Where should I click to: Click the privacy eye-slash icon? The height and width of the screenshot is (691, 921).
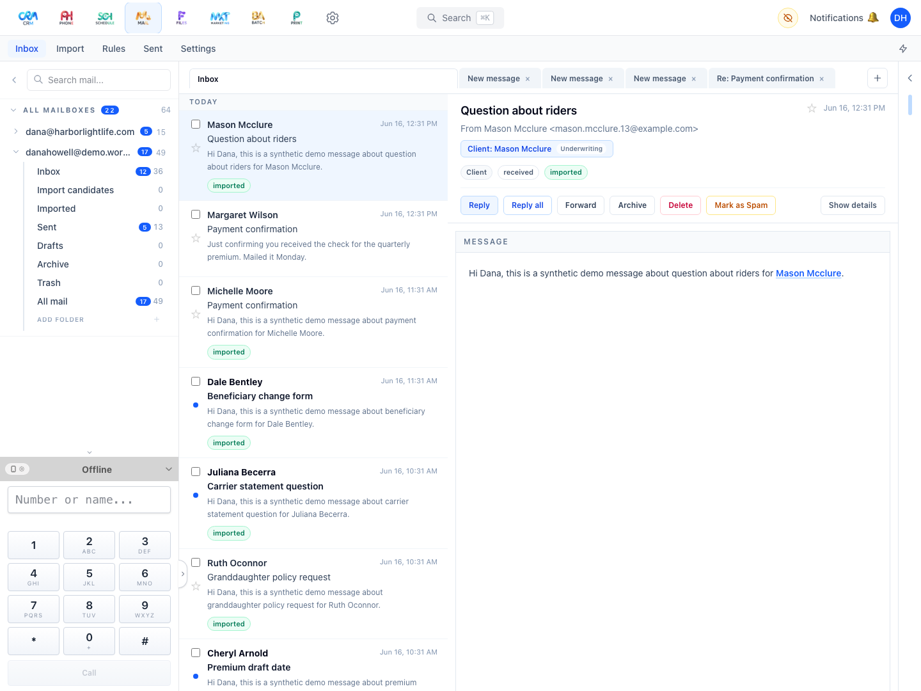(788, 18)
